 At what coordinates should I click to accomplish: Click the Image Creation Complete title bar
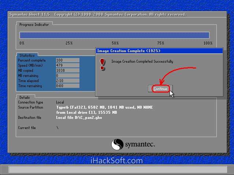click(x=159, y=51)
